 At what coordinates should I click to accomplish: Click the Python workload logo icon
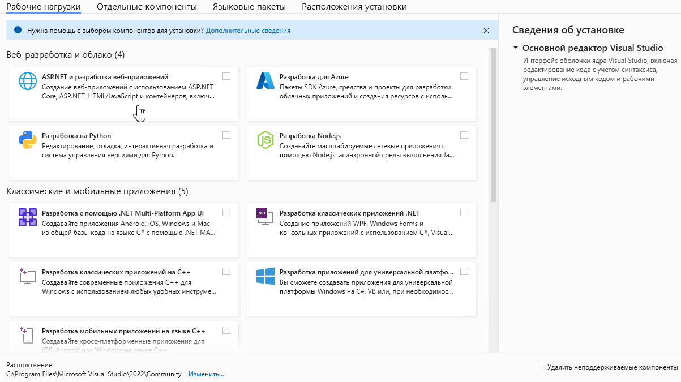[x=27, y=139]
